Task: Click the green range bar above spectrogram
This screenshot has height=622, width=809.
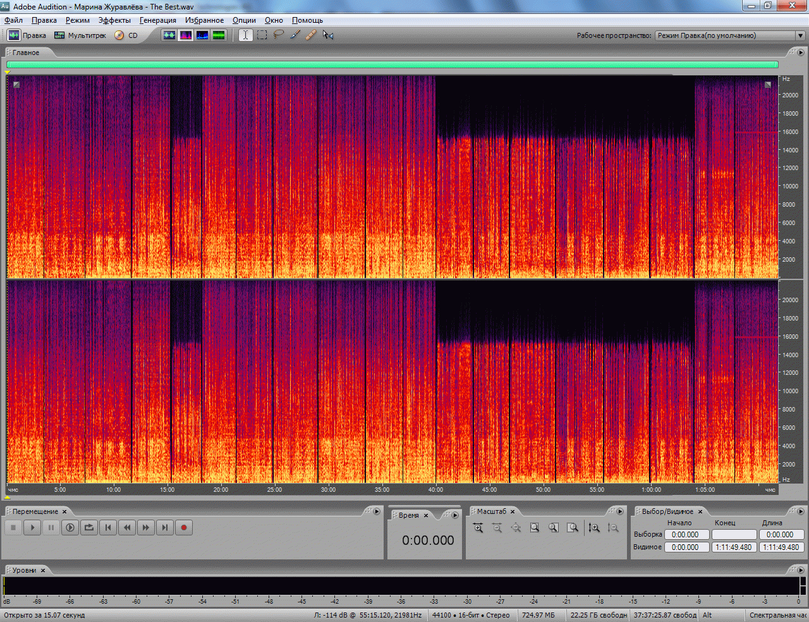Action: pos(392,64)
